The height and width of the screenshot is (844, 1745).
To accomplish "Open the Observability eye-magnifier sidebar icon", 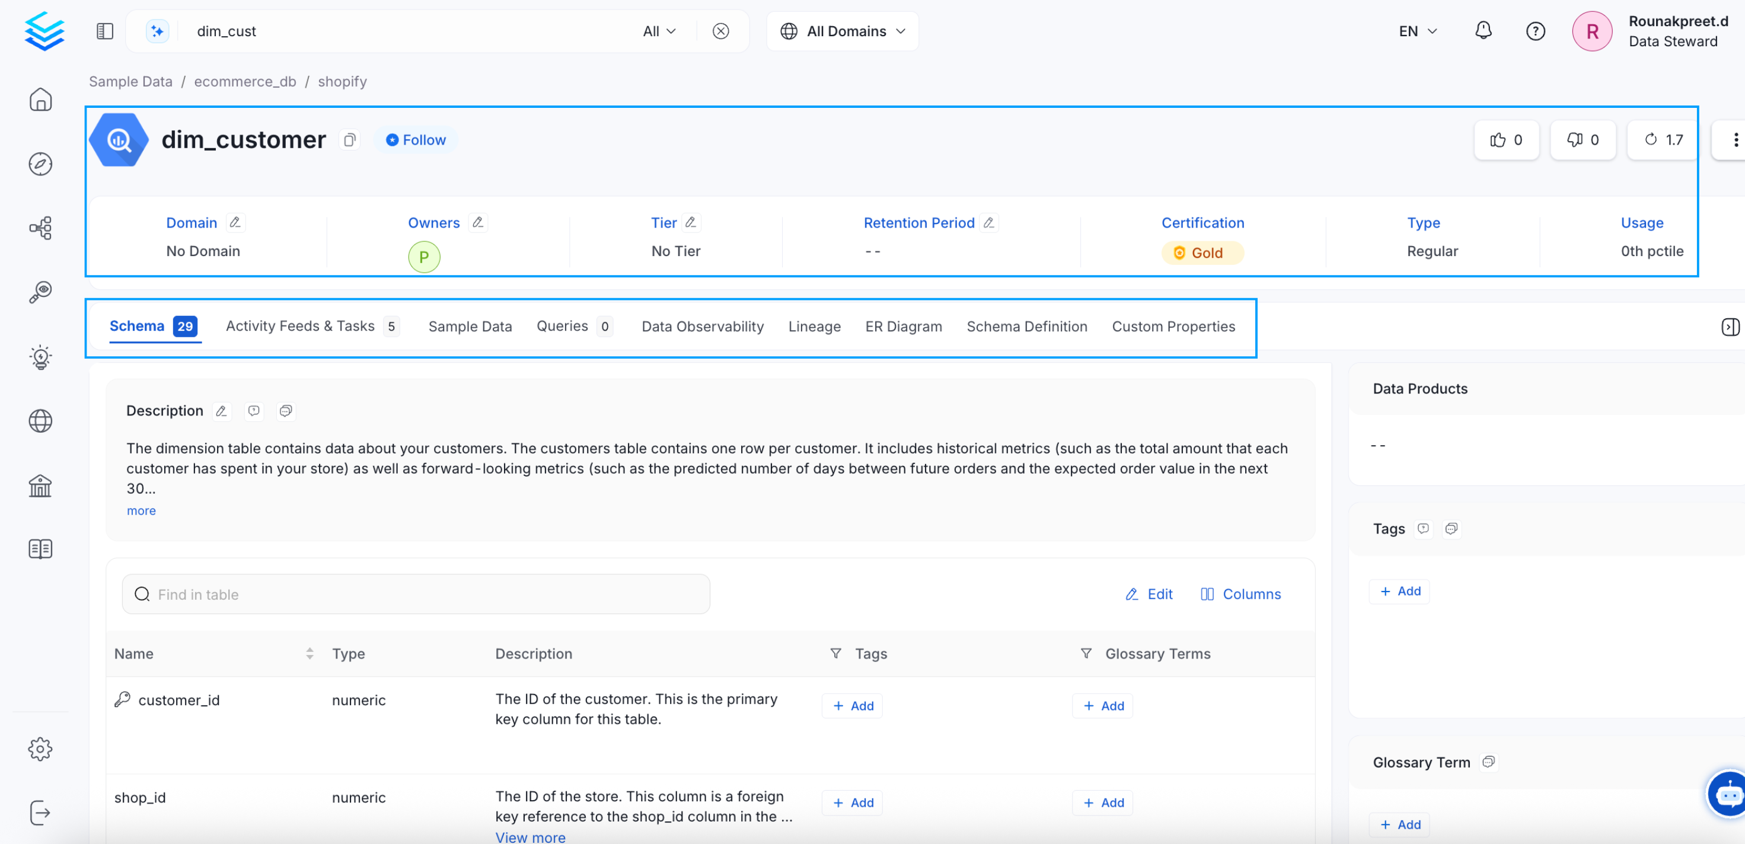I will click(x=40, y=292).
